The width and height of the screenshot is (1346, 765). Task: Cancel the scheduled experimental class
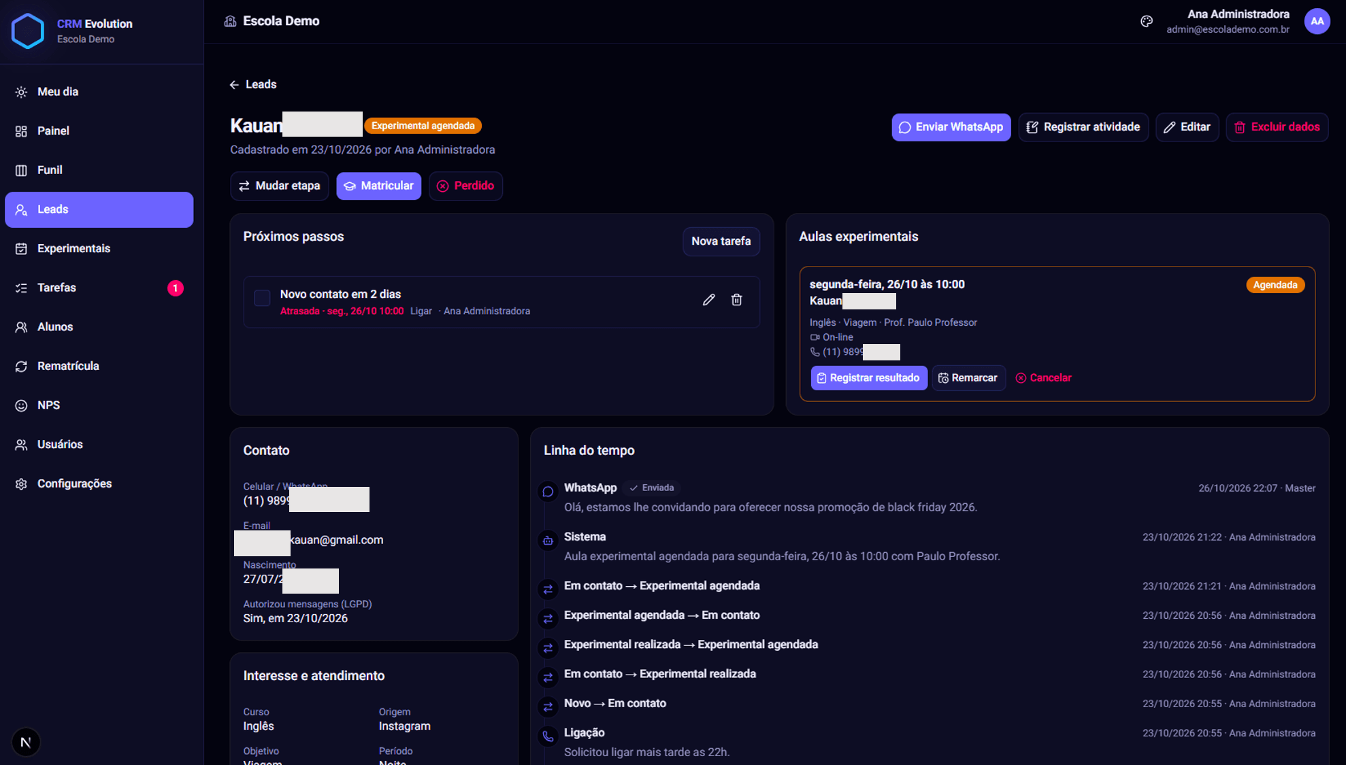[1043, 378]
